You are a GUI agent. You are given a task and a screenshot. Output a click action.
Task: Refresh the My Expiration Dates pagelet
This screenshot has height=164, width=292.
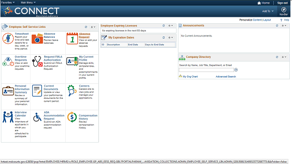point(164,37)
